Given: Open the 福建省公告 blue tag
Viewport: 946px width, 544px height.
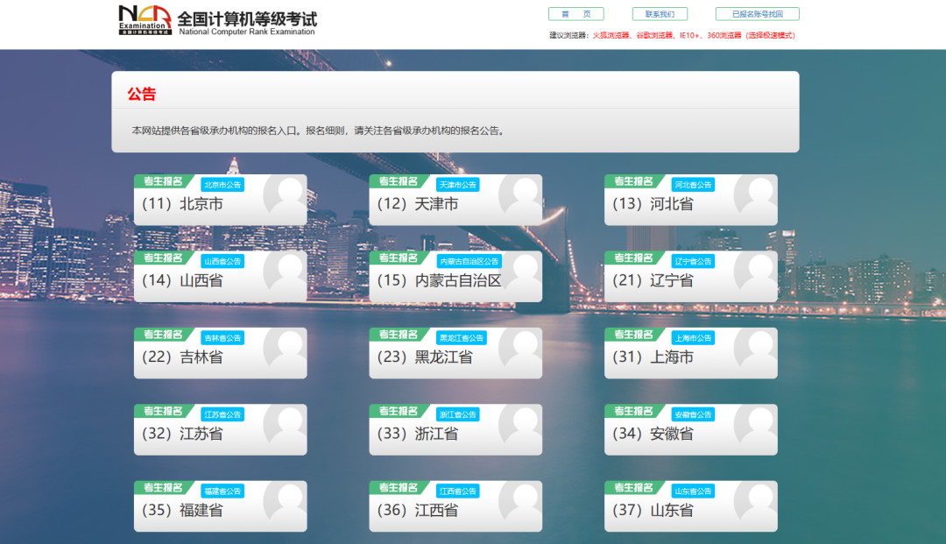Looking at the screenshot, I should pos(222,491).
